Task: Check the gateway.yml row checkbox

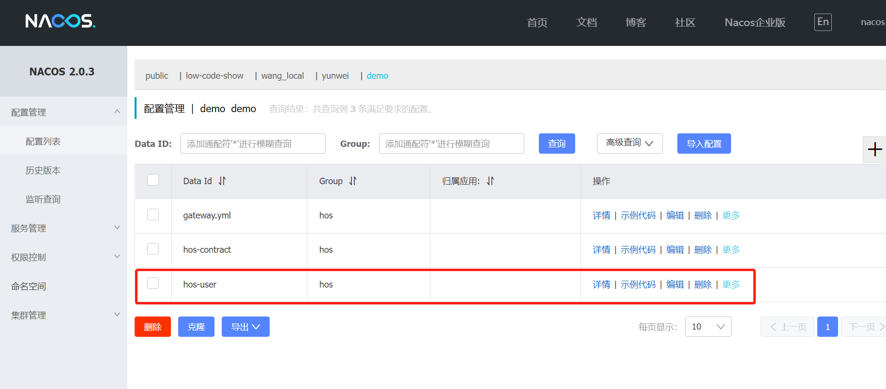Action: point(153,215)
